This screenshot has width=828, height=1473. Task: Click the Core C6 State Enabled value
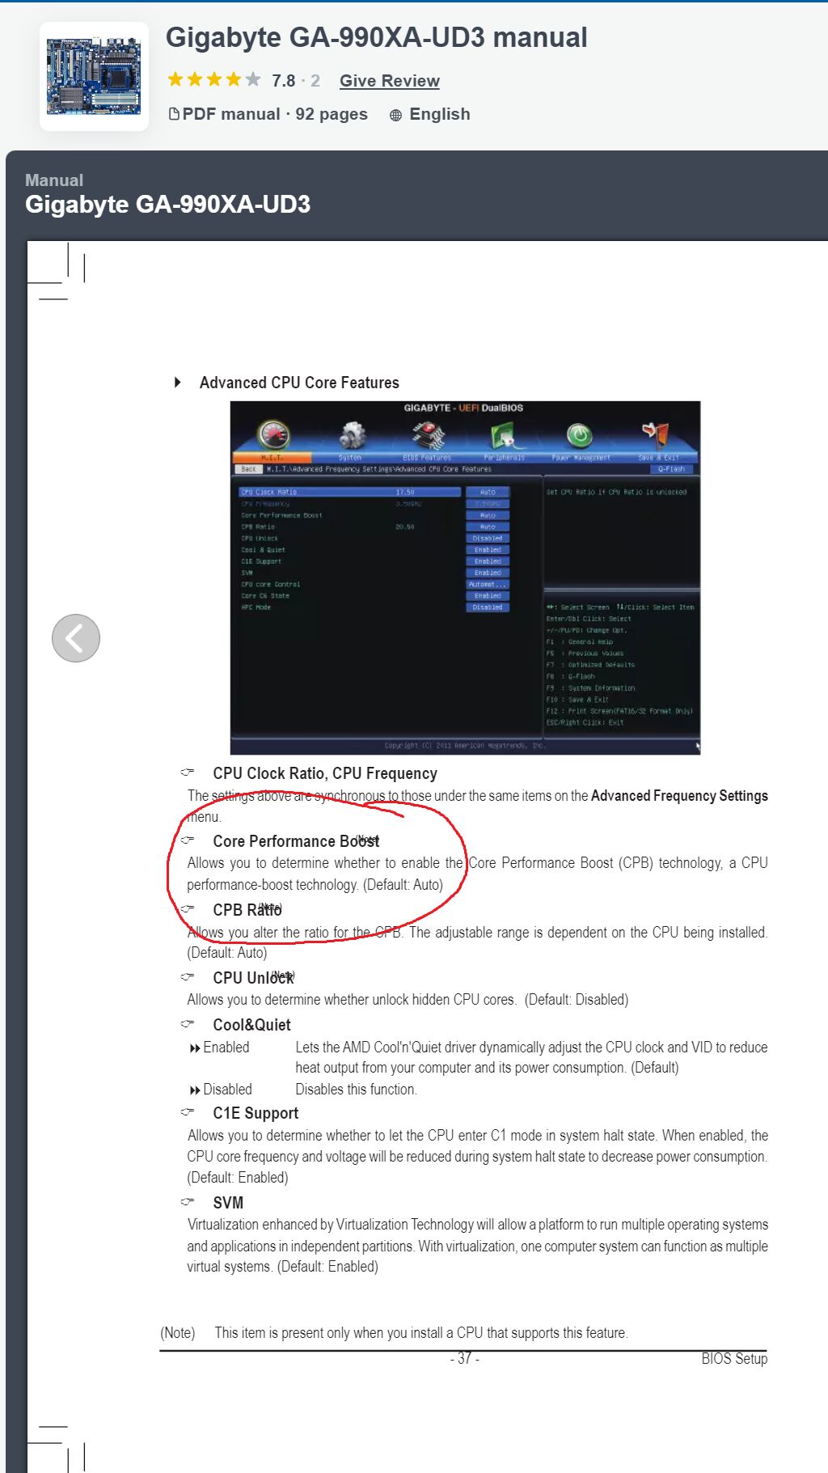(488, 596)
